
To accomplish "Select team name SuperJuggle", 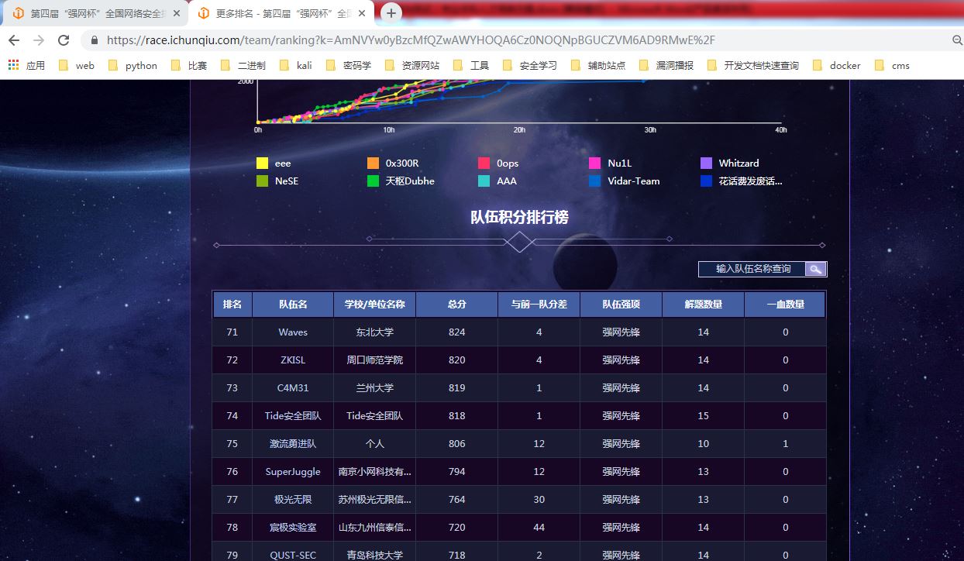I will tap(293, 472).
